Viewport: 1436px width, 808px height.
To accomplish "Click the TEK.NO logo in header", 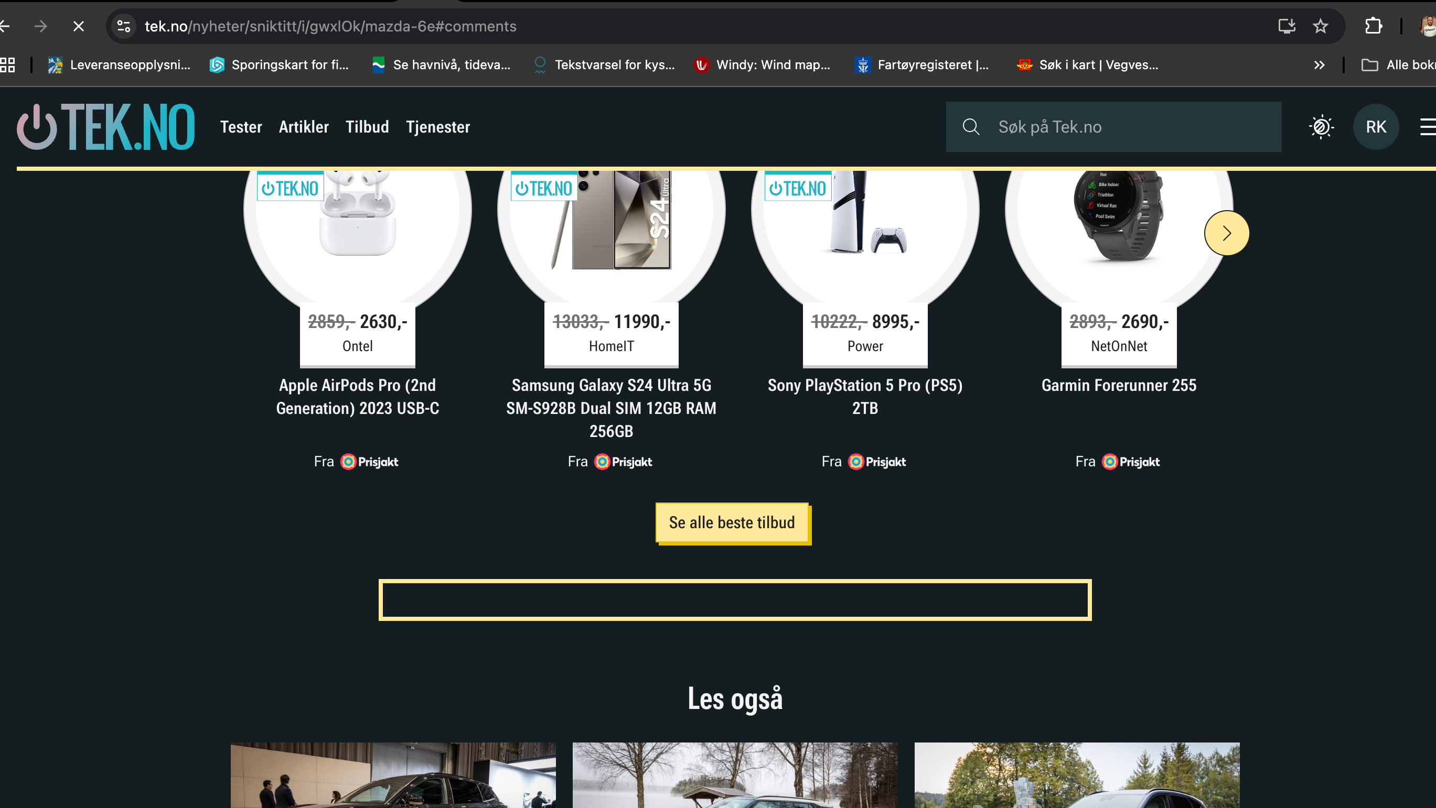I will click(106, 127).
